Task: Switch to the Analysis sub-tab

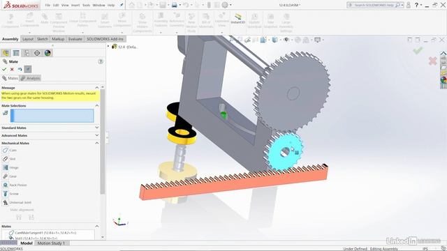Action: [x=30, y=78]
